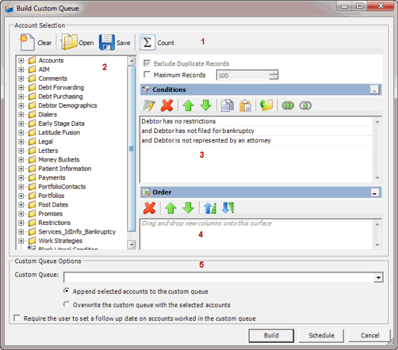Image resolution: width=398 pixels, height=350 pixels.
Task: Select the Early Stage Data tree item
Action: click(61, 124)
